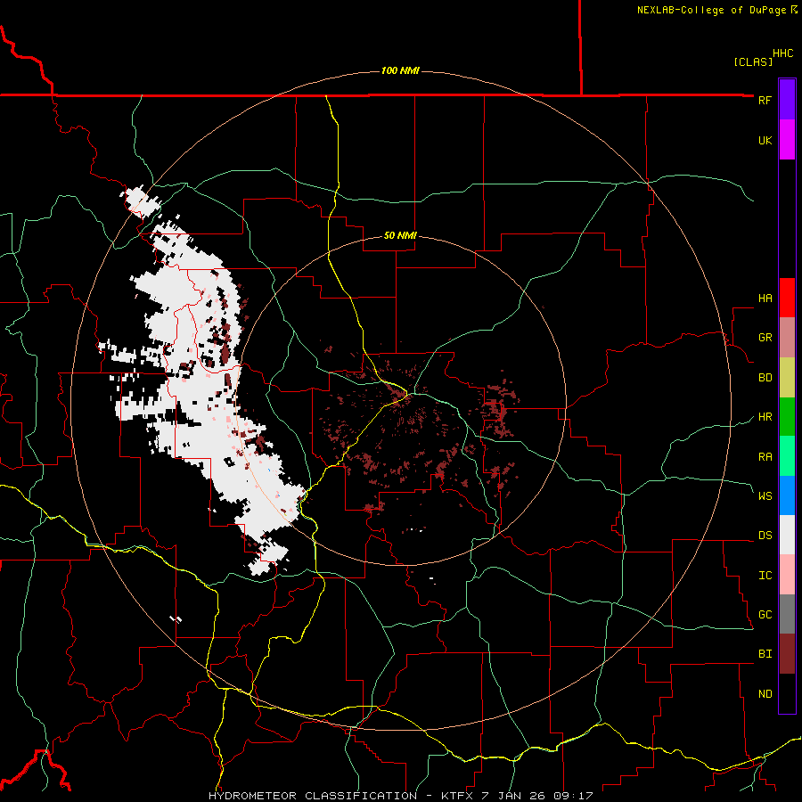Image resolution: width=802 pixels, height=802 pixels.
Task: Click the DS white legend swatch
Action: point(787,535)
